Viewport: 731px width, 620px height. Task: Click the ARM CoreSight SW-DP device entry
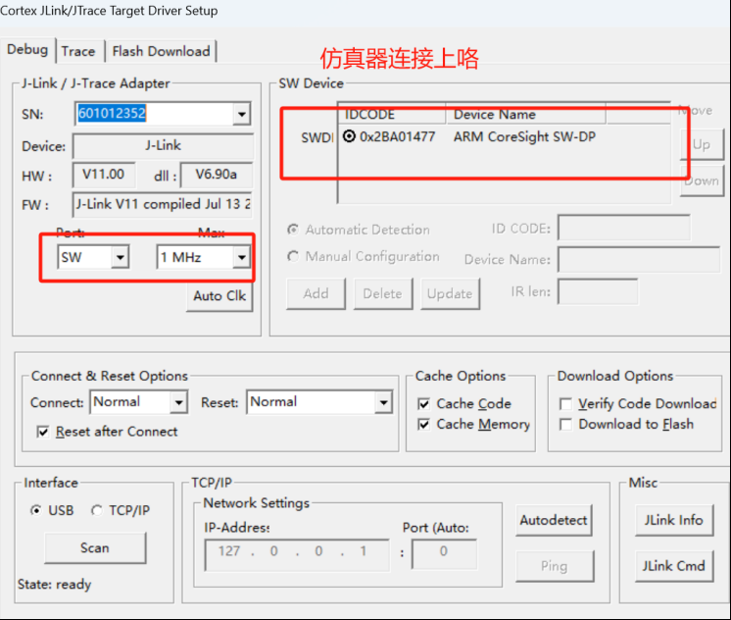pos(524,136)
